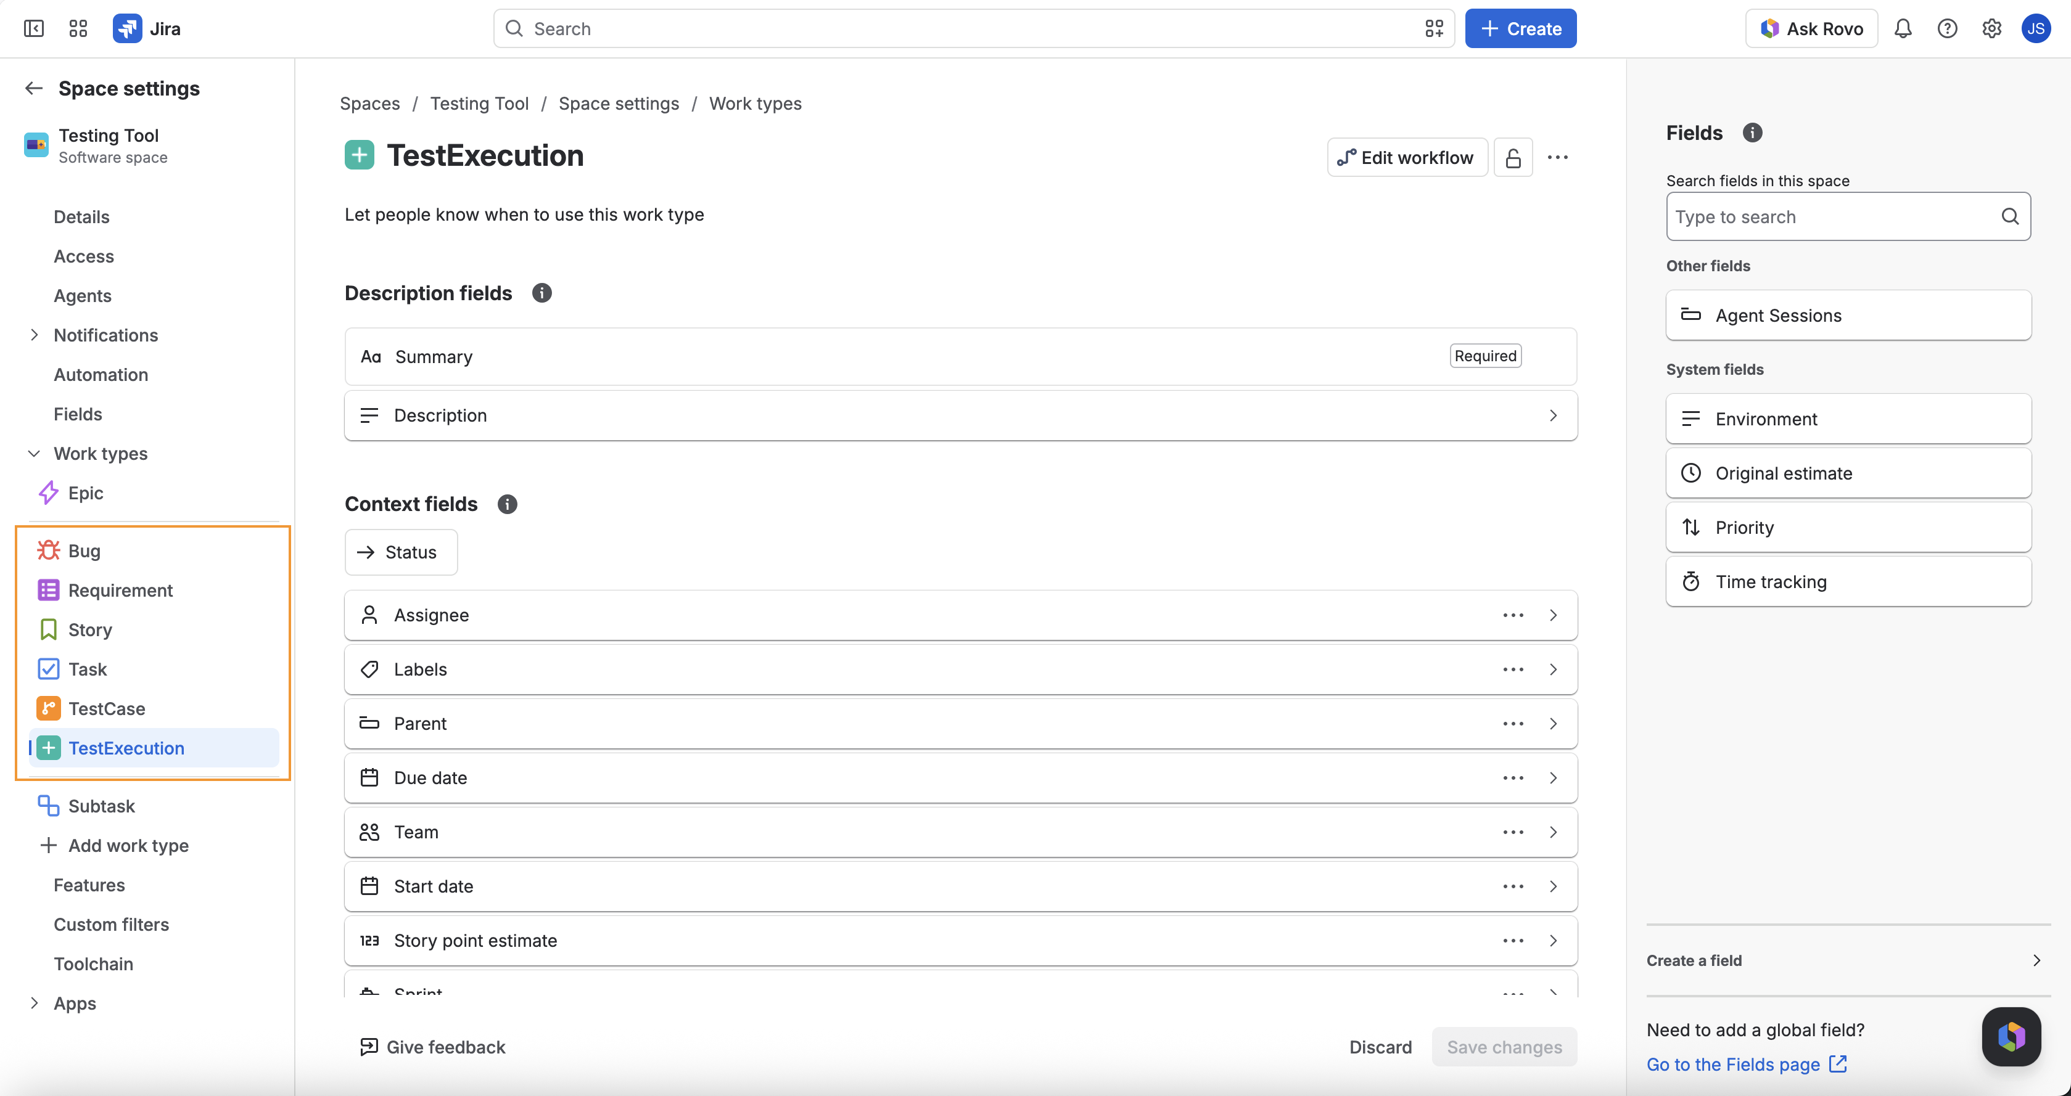Click Discard button

tap(1380, 1047)
